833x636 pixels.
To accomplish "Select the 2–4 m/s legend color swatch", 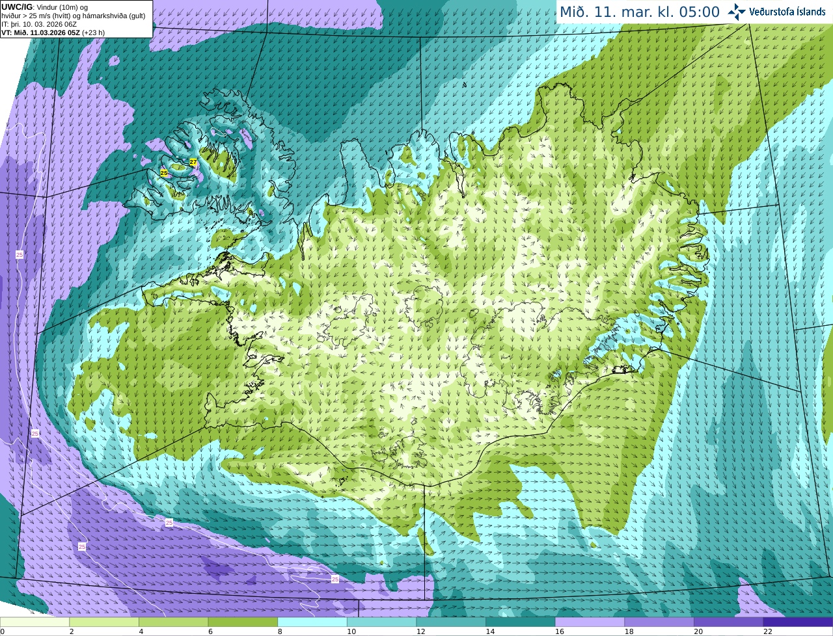I will click(104, 622).
